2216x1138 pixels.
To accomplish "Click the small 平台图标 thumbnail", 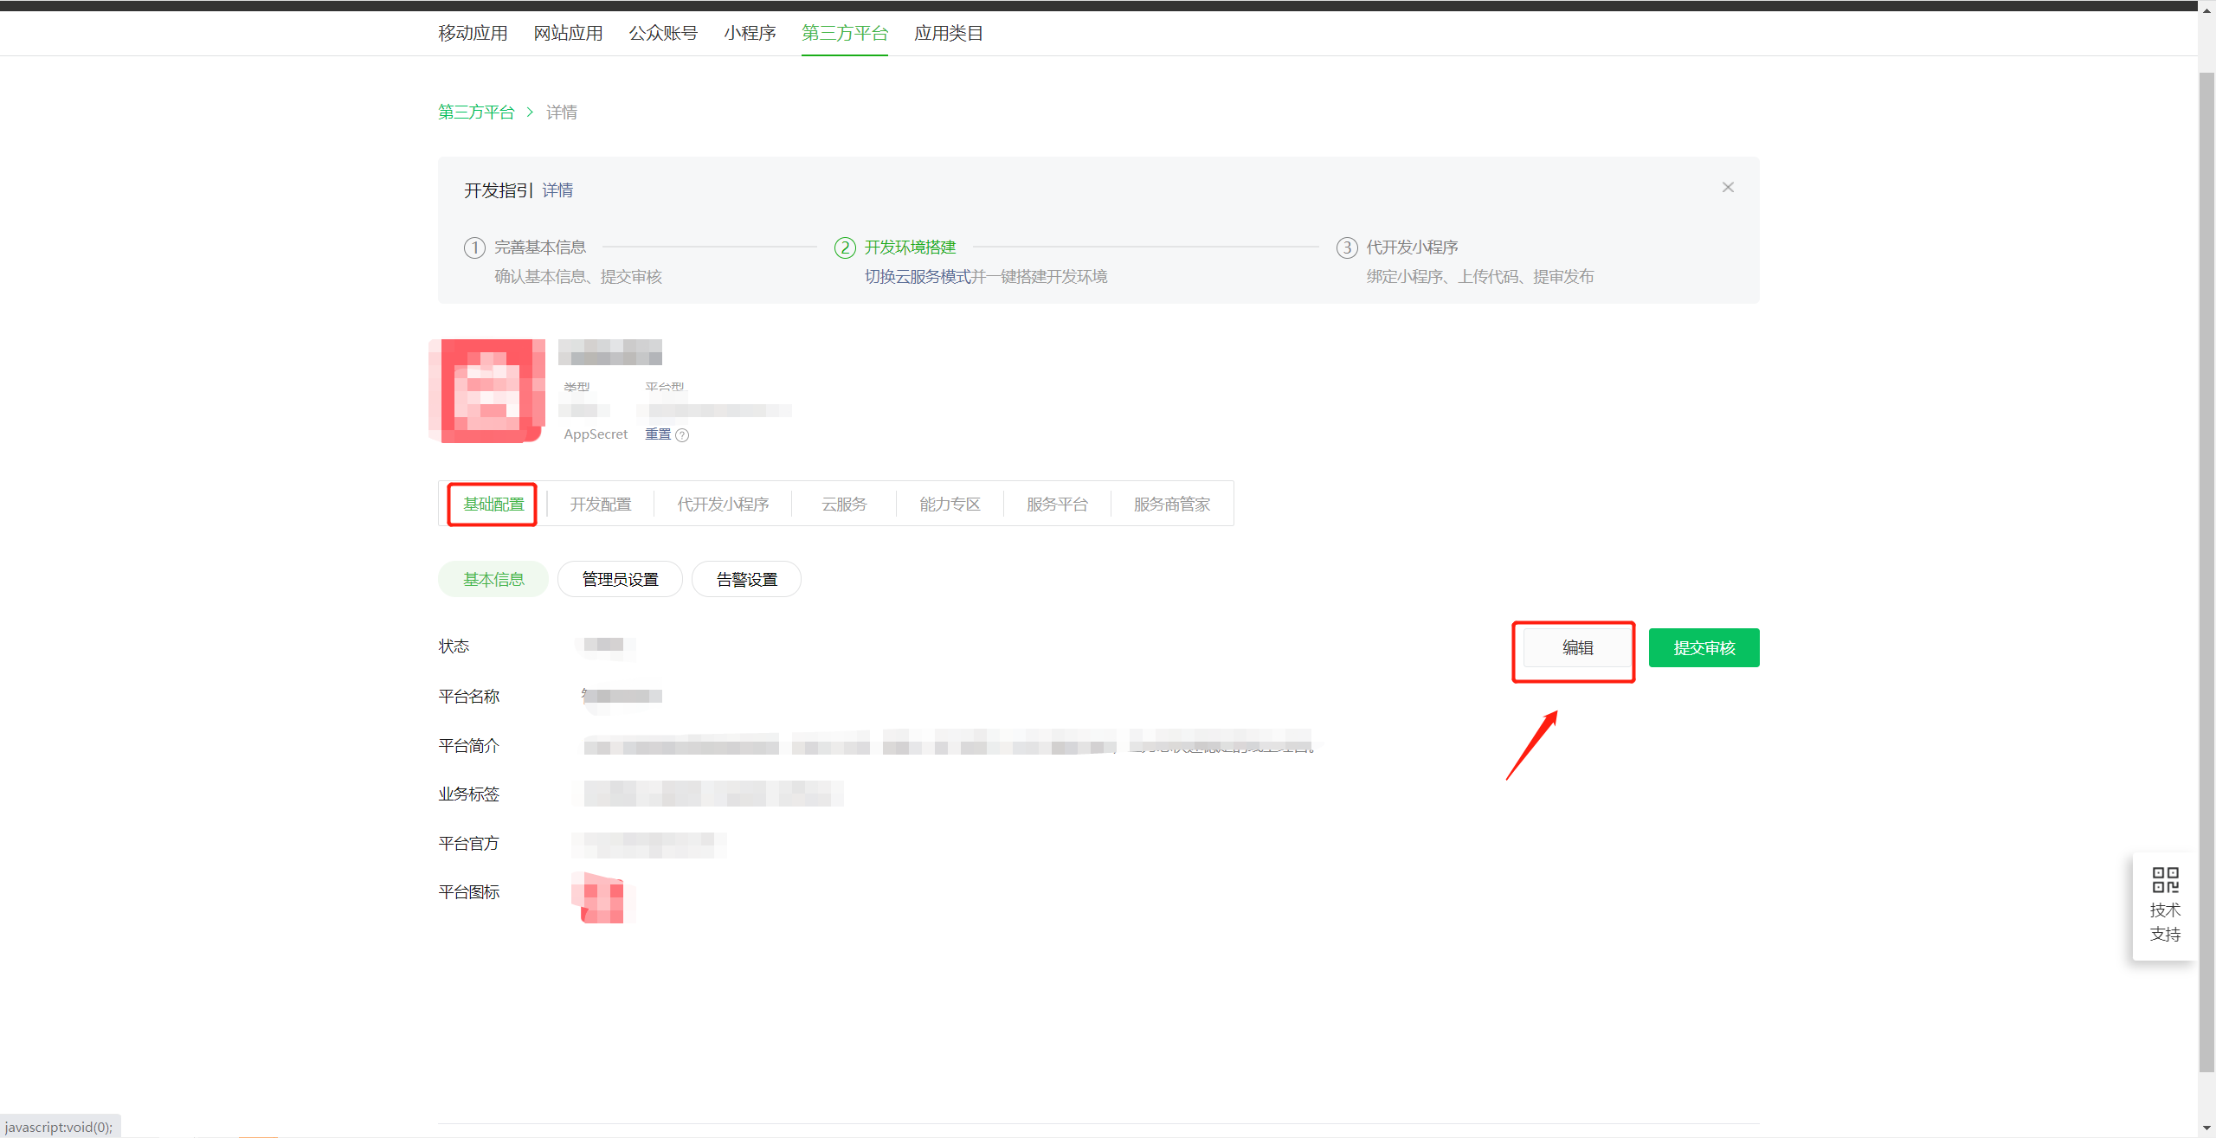I will 603,898.
